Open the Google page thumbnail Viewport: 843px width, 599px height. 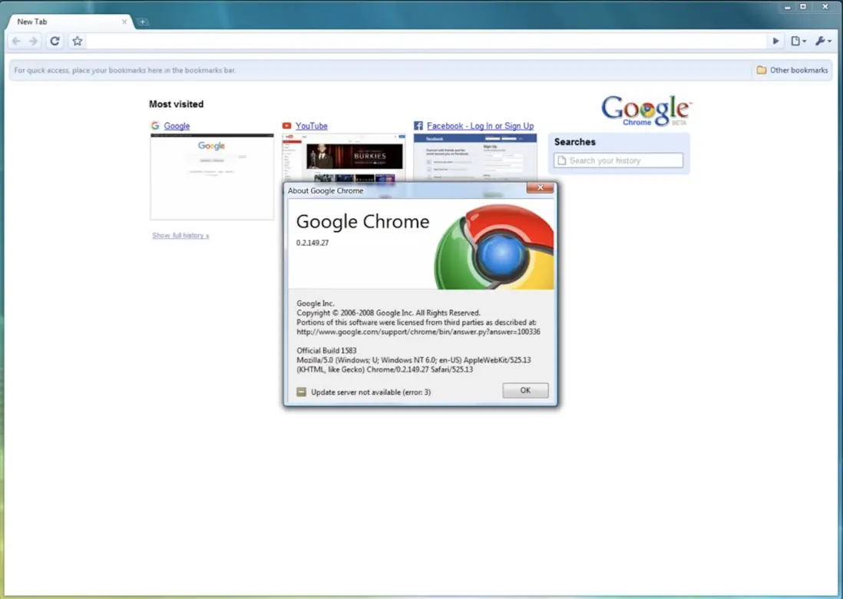211,176
